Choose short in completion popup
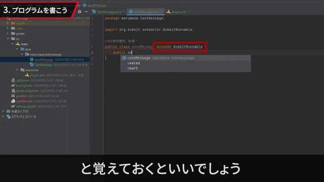Screen dimensions: 324x182 pyautogui.click(x=186, y=68)
